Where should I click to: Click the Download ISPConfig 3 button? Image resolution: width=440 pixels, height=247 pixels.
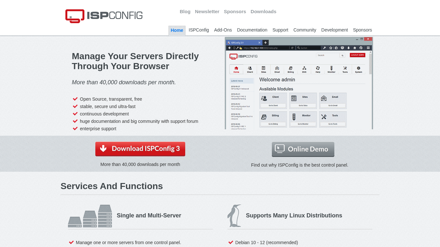140,149
